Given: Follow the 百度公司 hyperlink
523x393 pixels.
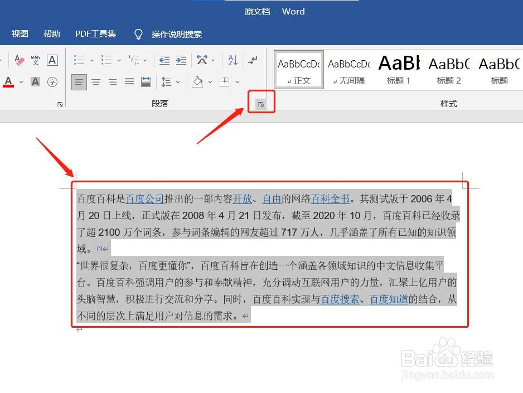Looking at the screenshot, I should [145, 199].
